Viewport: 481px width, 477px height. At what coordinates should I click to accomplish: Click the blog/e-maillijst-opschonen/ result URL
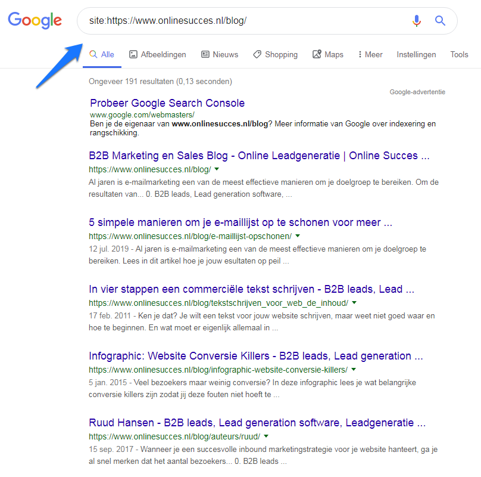coord(190,236)
